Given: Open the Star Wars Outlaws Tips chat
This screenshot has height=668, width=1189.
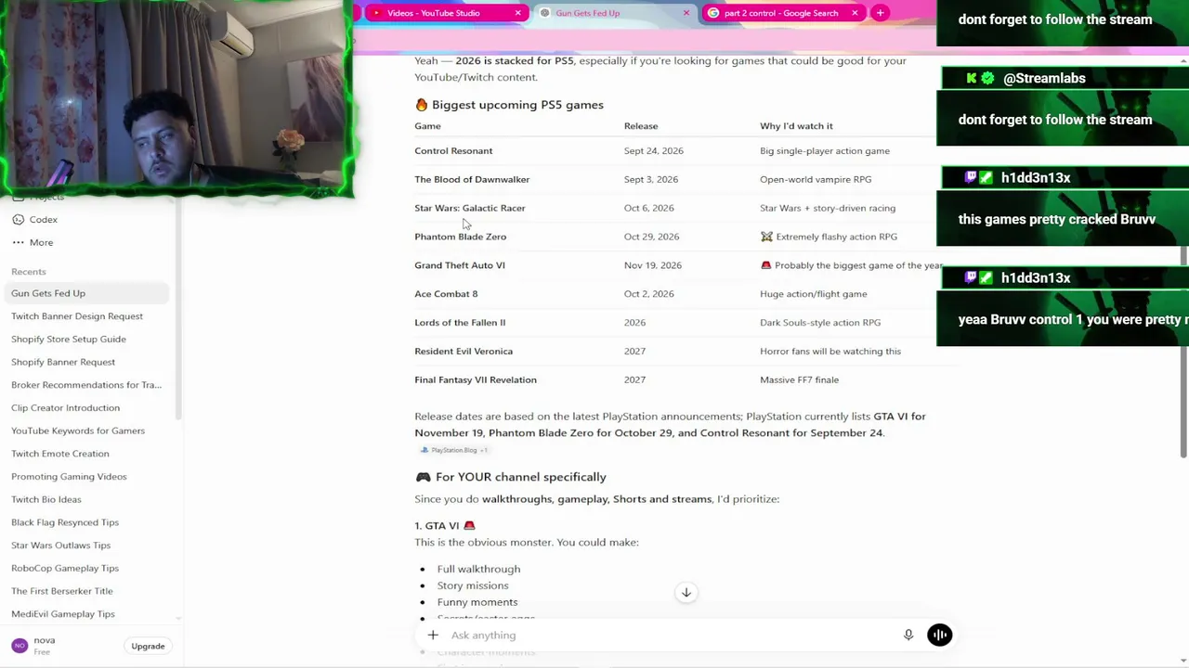Looking at the screenshot, I should click(x=60, y=546).
